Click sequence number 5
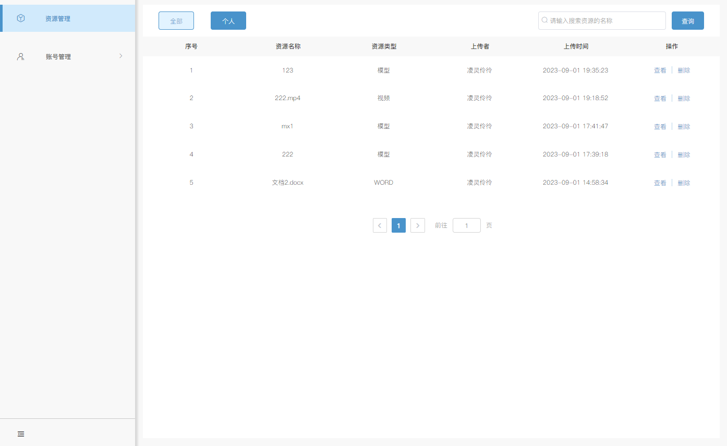This screenshot has width=727, height=446. [191, 183]
